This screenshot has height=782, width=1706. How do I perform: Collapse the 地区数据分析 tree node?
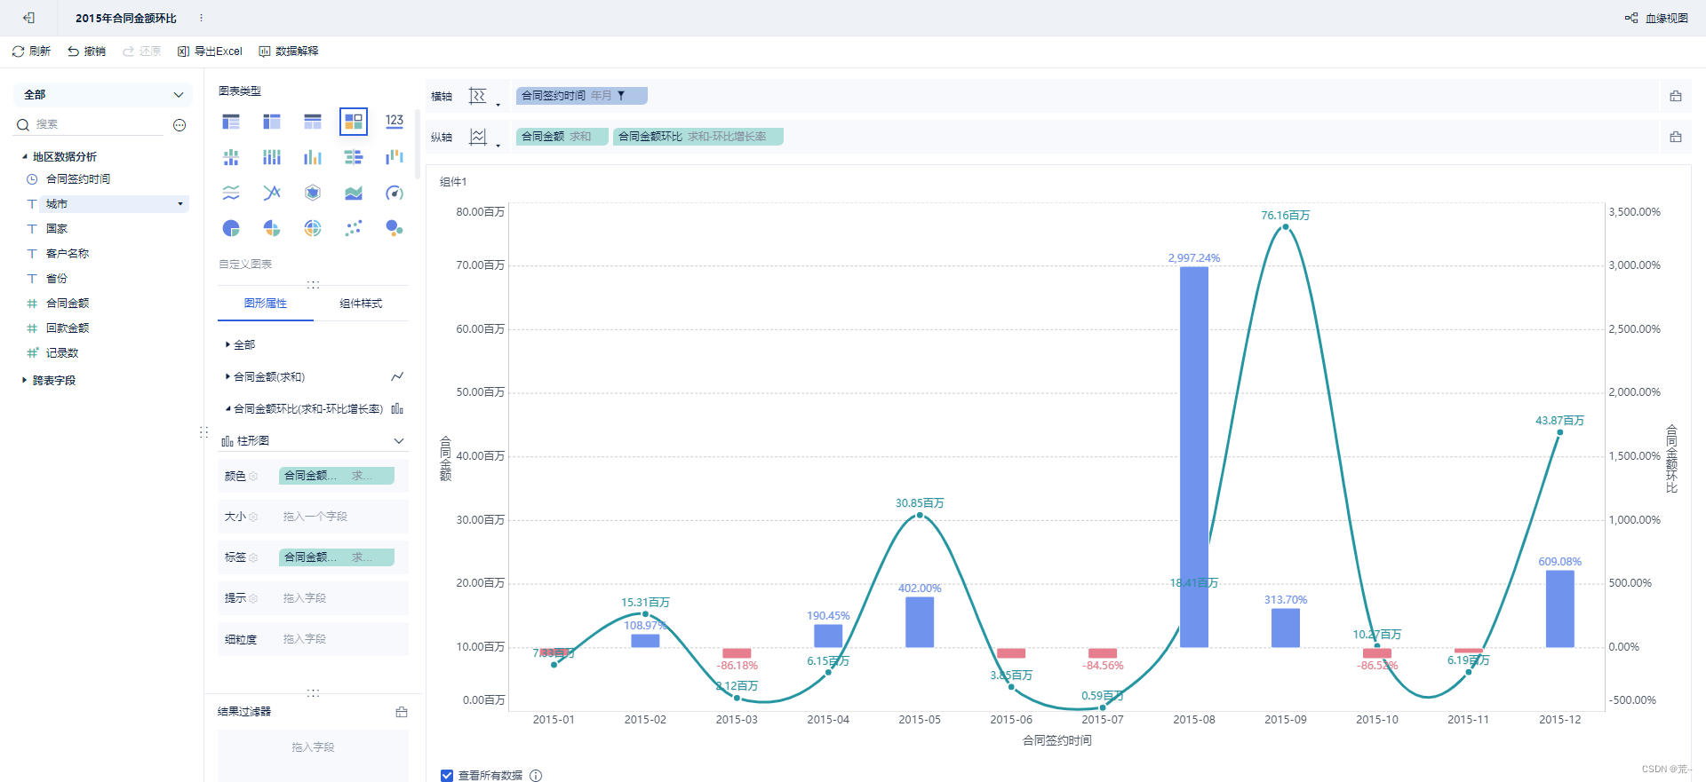[x=25, y=157]
